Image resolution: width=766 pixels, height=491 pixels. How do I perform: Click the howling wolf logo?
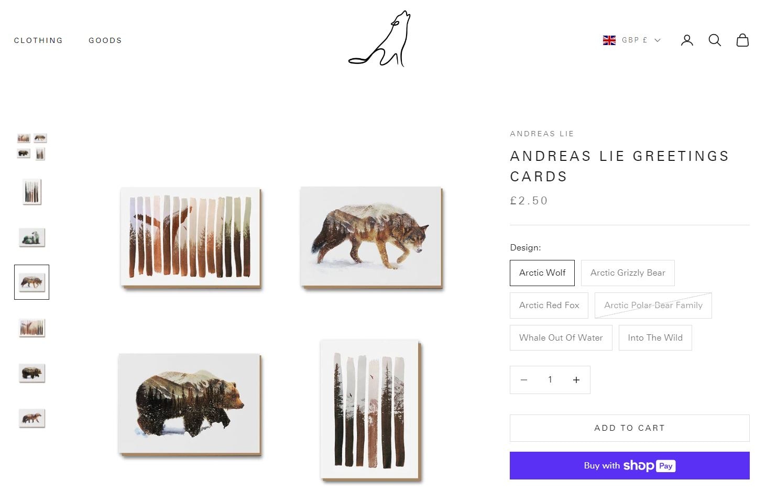(380, 39)
